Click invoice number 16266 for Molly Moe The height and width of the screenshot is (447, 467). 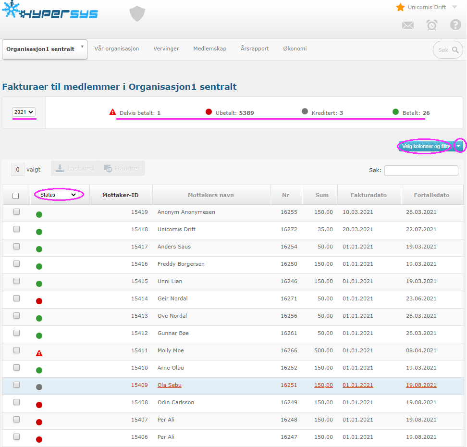click(289, 350)
